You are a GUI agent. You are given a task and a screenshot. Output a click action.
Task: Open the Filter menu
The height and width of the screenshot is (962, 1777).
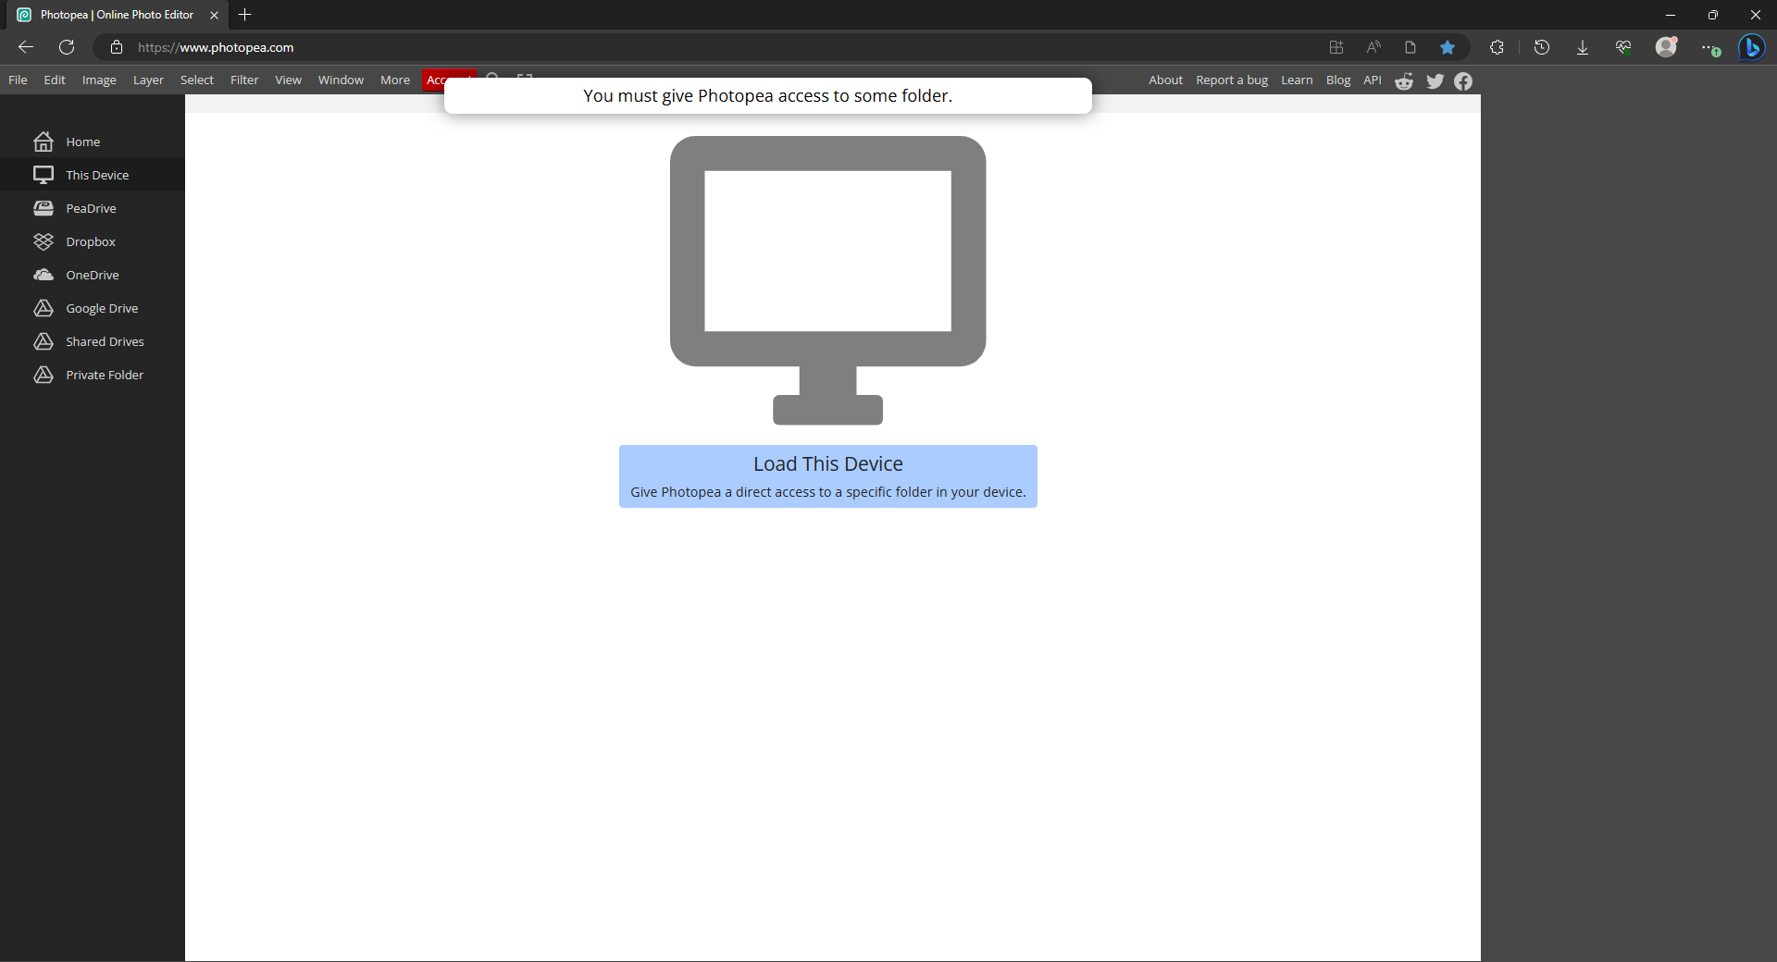click(243, 80)
